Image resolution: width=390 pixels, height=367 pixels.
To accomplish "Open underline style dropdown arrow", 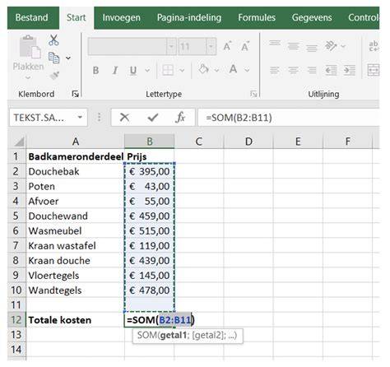I will click(x=147, y=71).
